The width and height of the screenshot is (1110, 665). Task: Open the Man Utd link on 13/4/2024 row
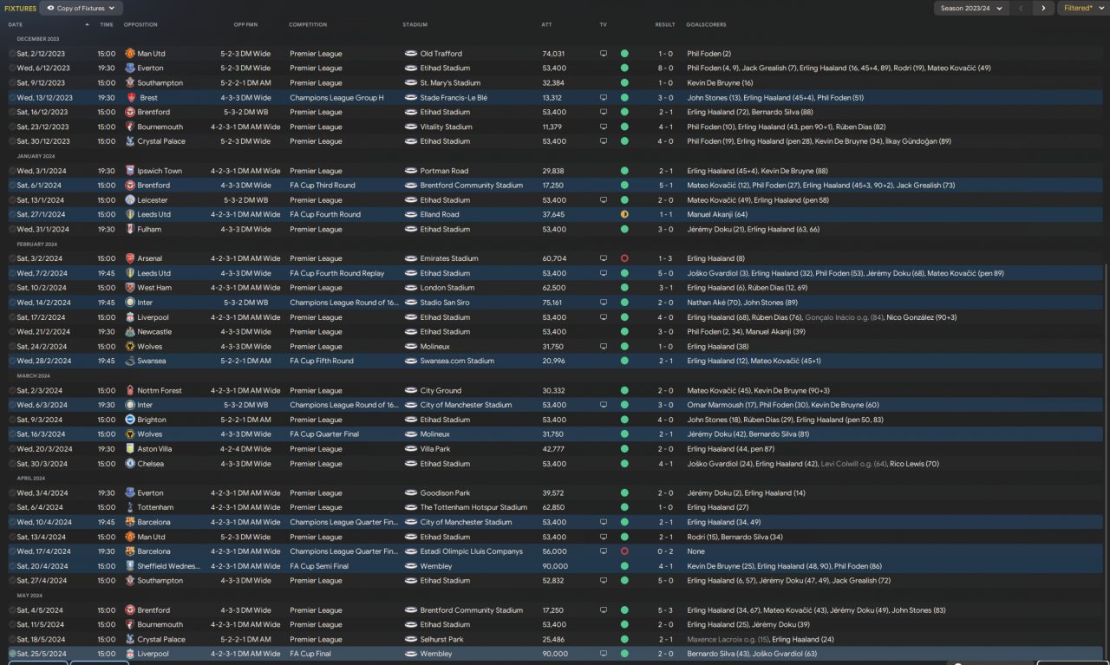tap(151, 537)
